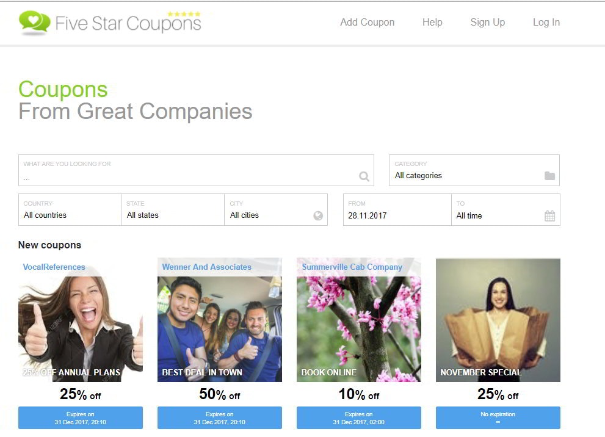Screen dimensions: 605x437
Task: Select the TO date field All time
Action: tap(505, 210)
